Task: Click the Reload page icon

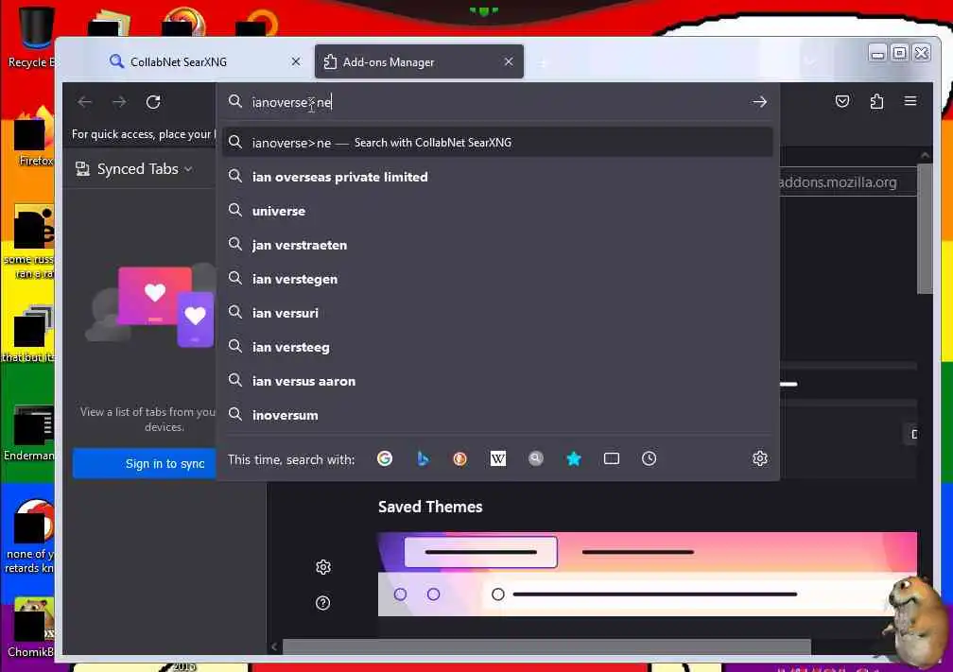Action: pos(153,102)
